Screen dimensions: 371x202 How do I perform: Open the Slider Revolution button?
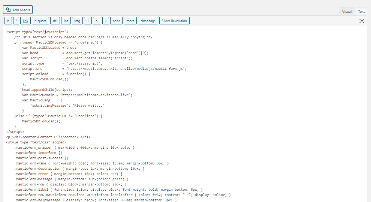174,21
